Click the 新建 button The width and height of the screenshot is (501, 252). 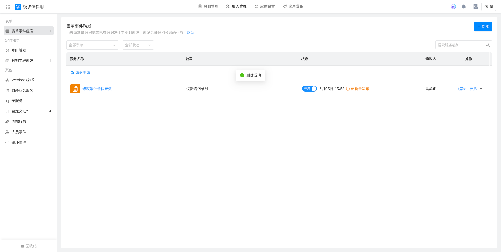(483, 27)
